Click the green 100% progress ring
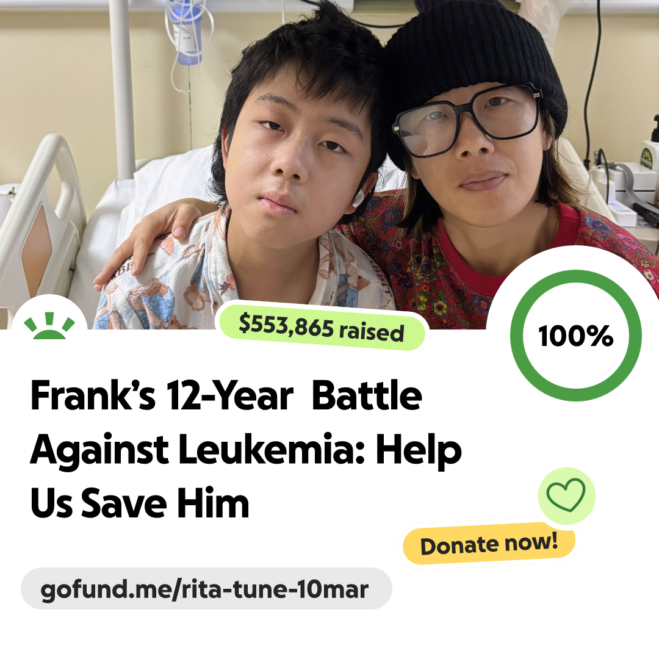Viewport: 659px width, 659px height. click(x=576, y=336)
